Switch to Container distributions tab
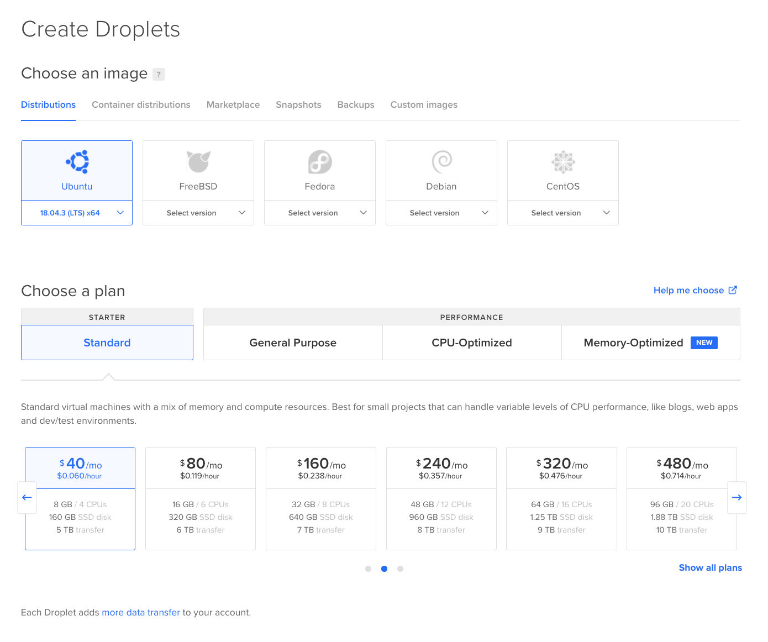The image size is (768, 642). (141, 105)
